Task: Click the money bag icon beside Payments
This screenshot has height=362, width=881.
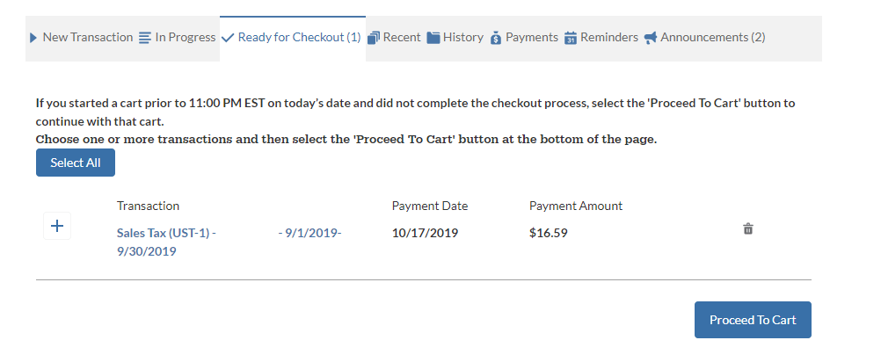Action: click(496, 38)
